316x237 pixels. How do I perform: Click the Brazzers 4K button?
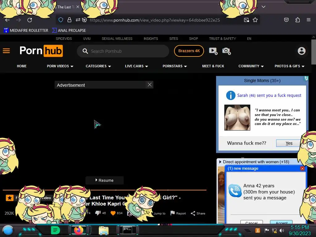(189, 51)
